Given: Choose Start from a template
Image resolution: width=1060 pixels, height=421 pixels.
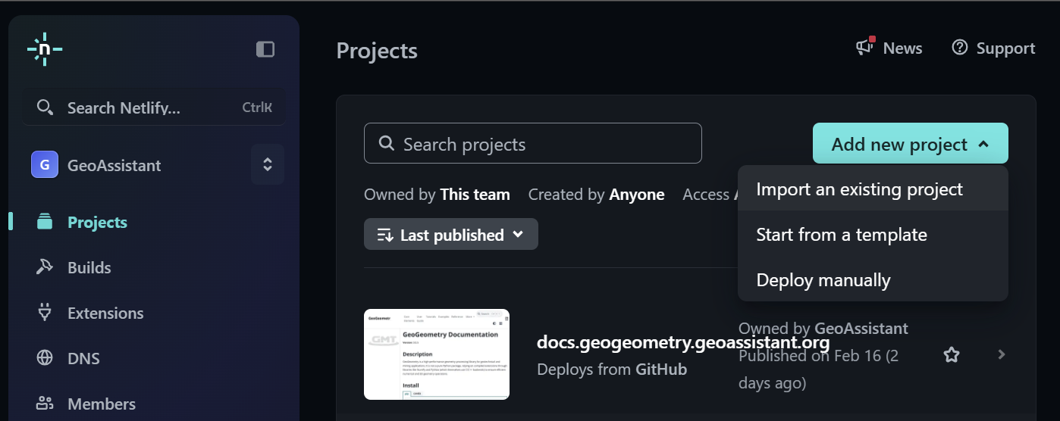Looking at the screenshot, I should (x=842, y=235).
